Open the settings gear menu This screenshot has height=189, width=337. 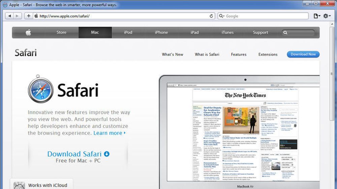[x=327, y=16]
